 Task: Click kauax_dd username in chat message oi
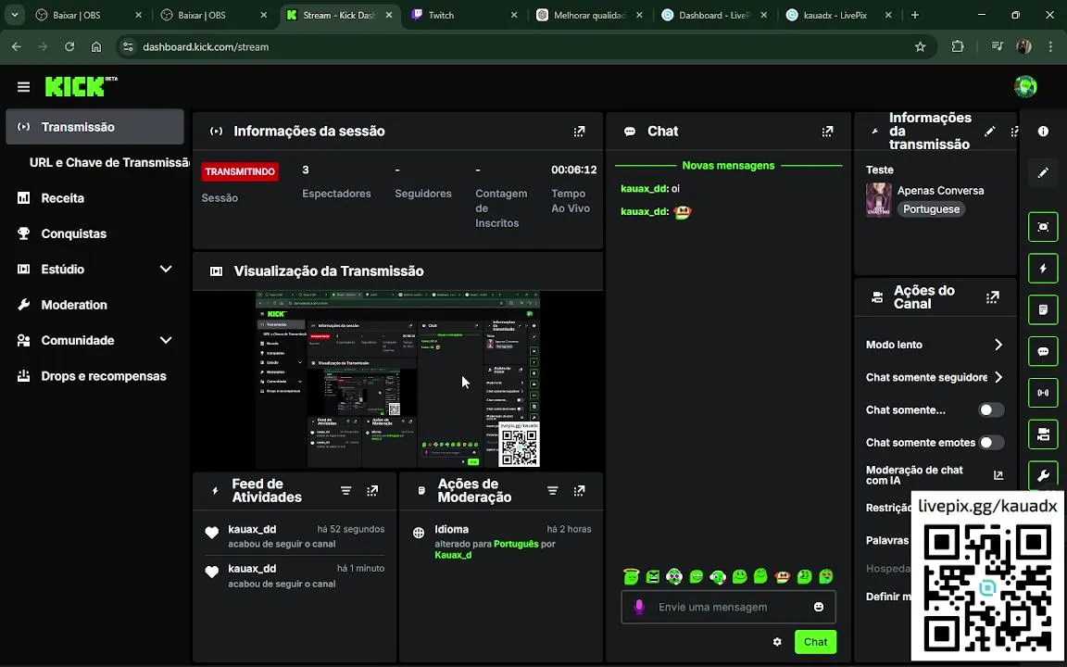click(644, 189)
